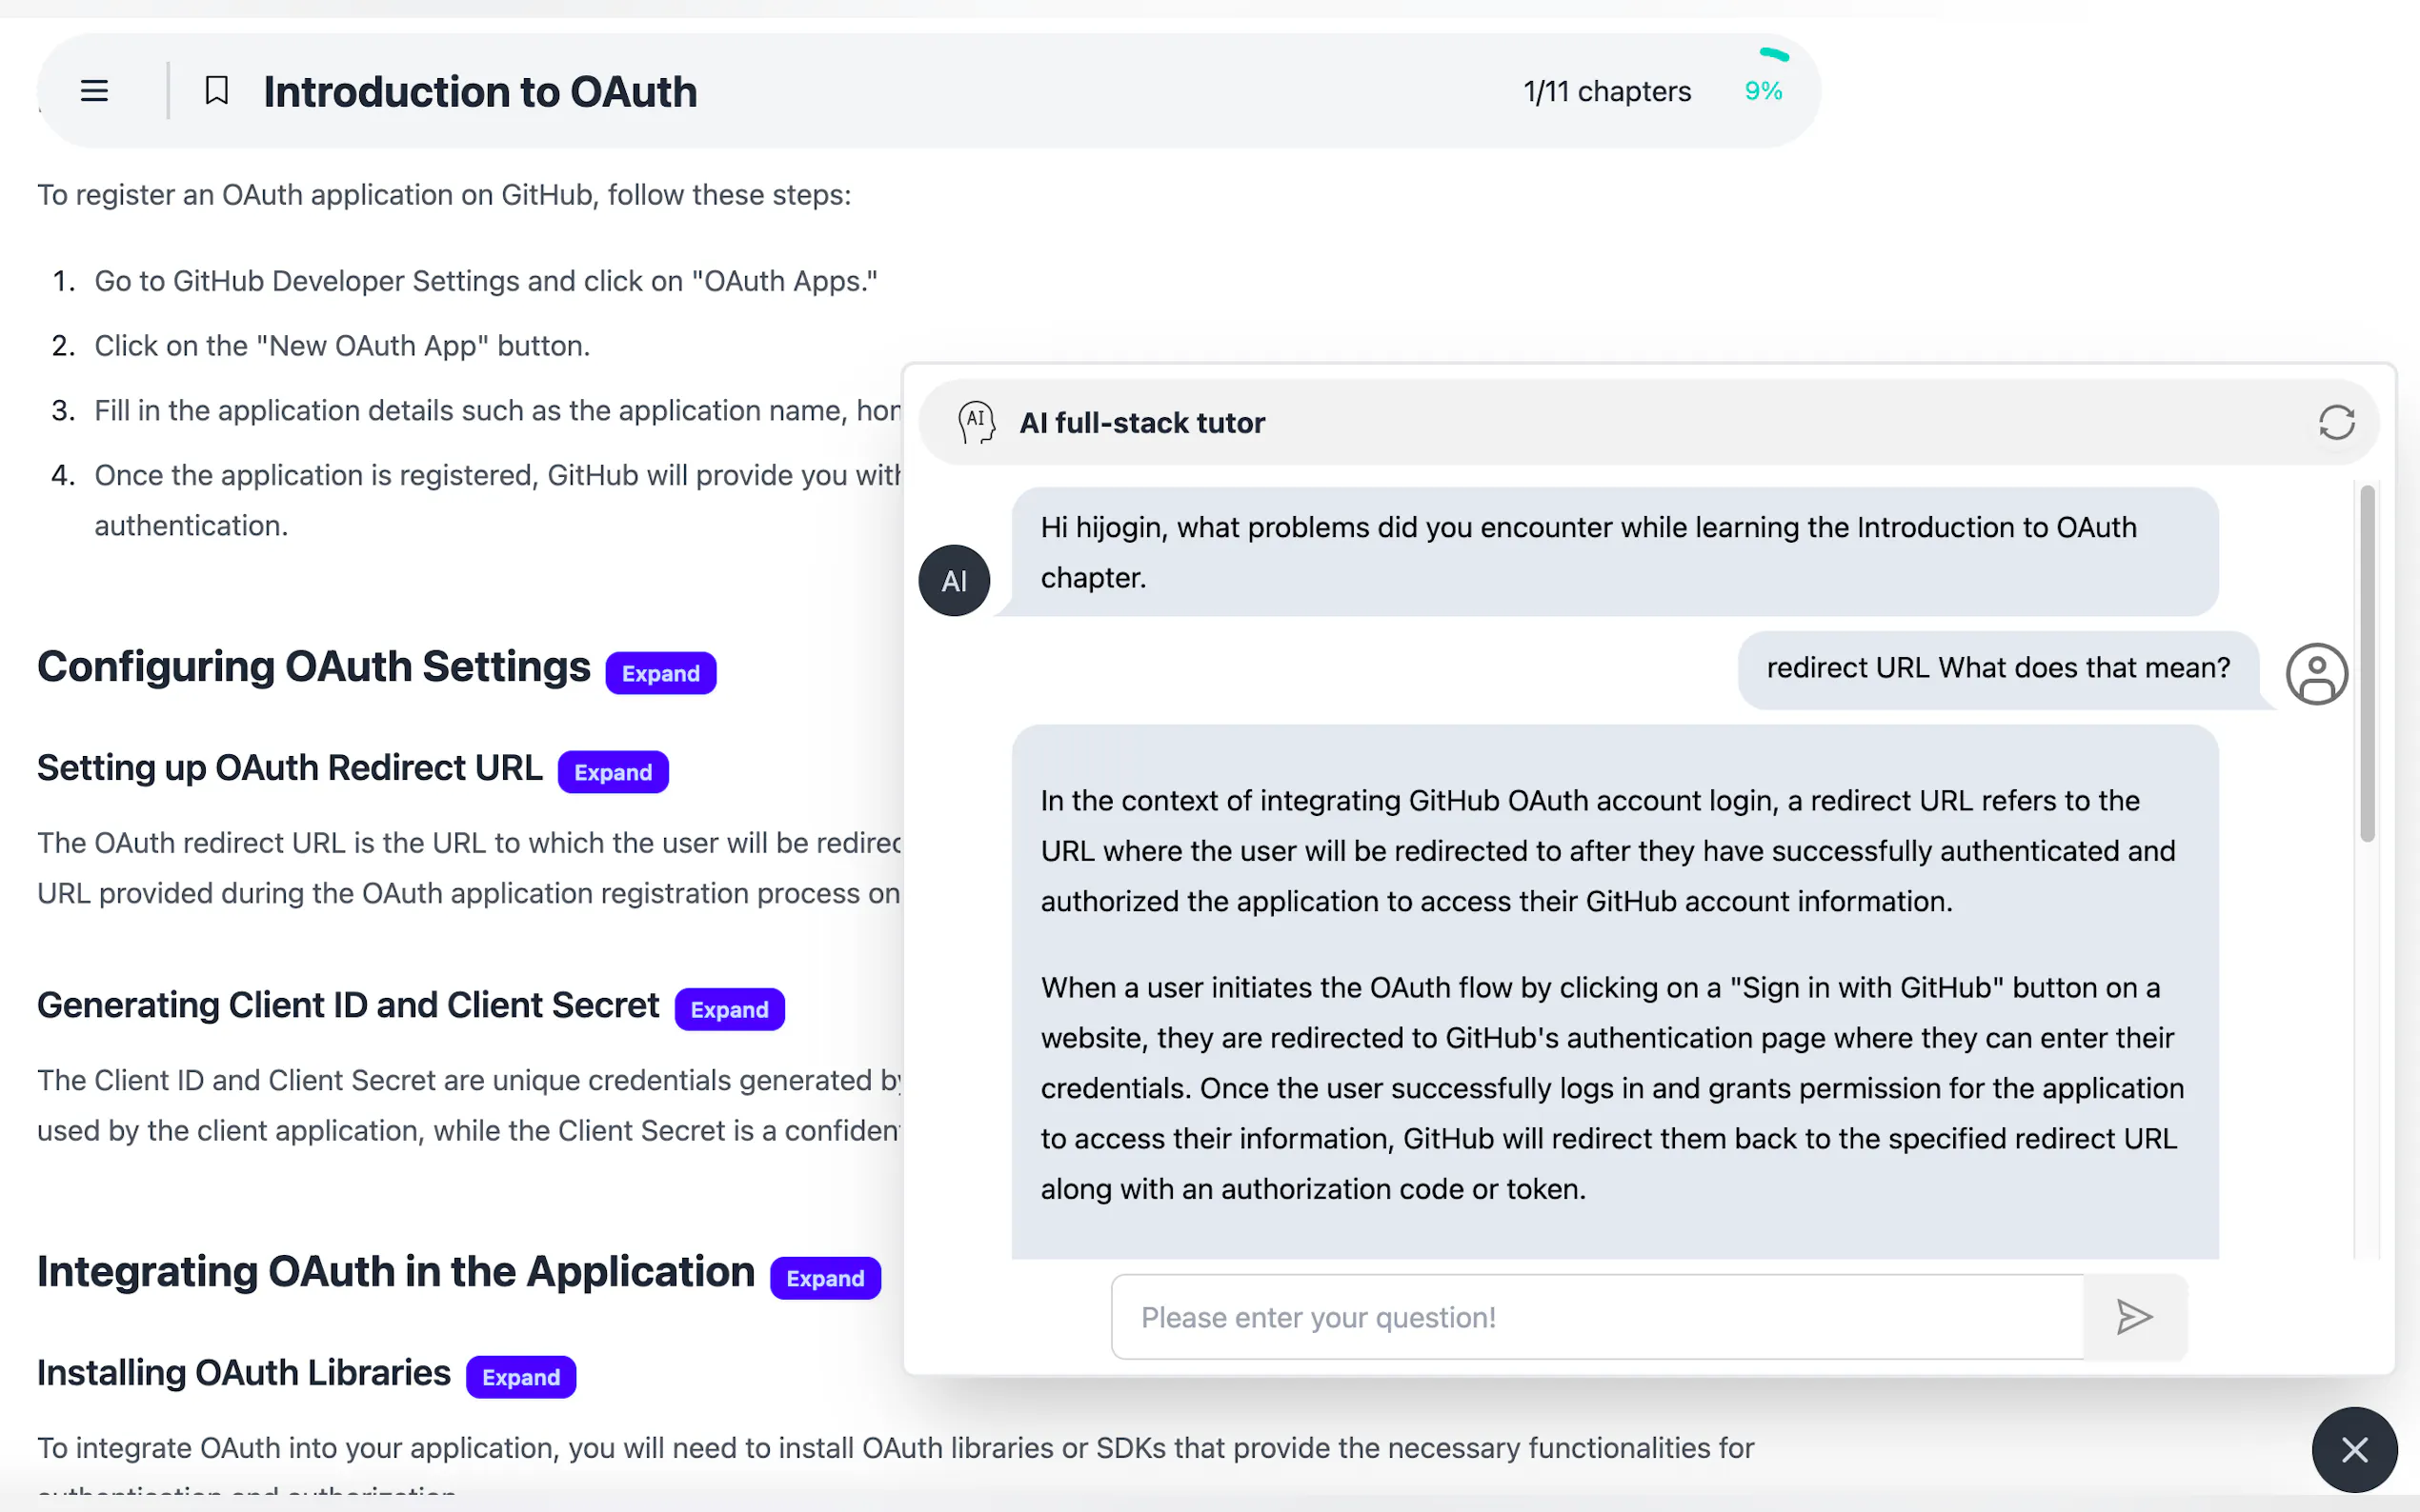This screenshot has width=2420, height=1512.
Task: Expand the Installing OAuth Libraries section
Action: coord(520,1378)
